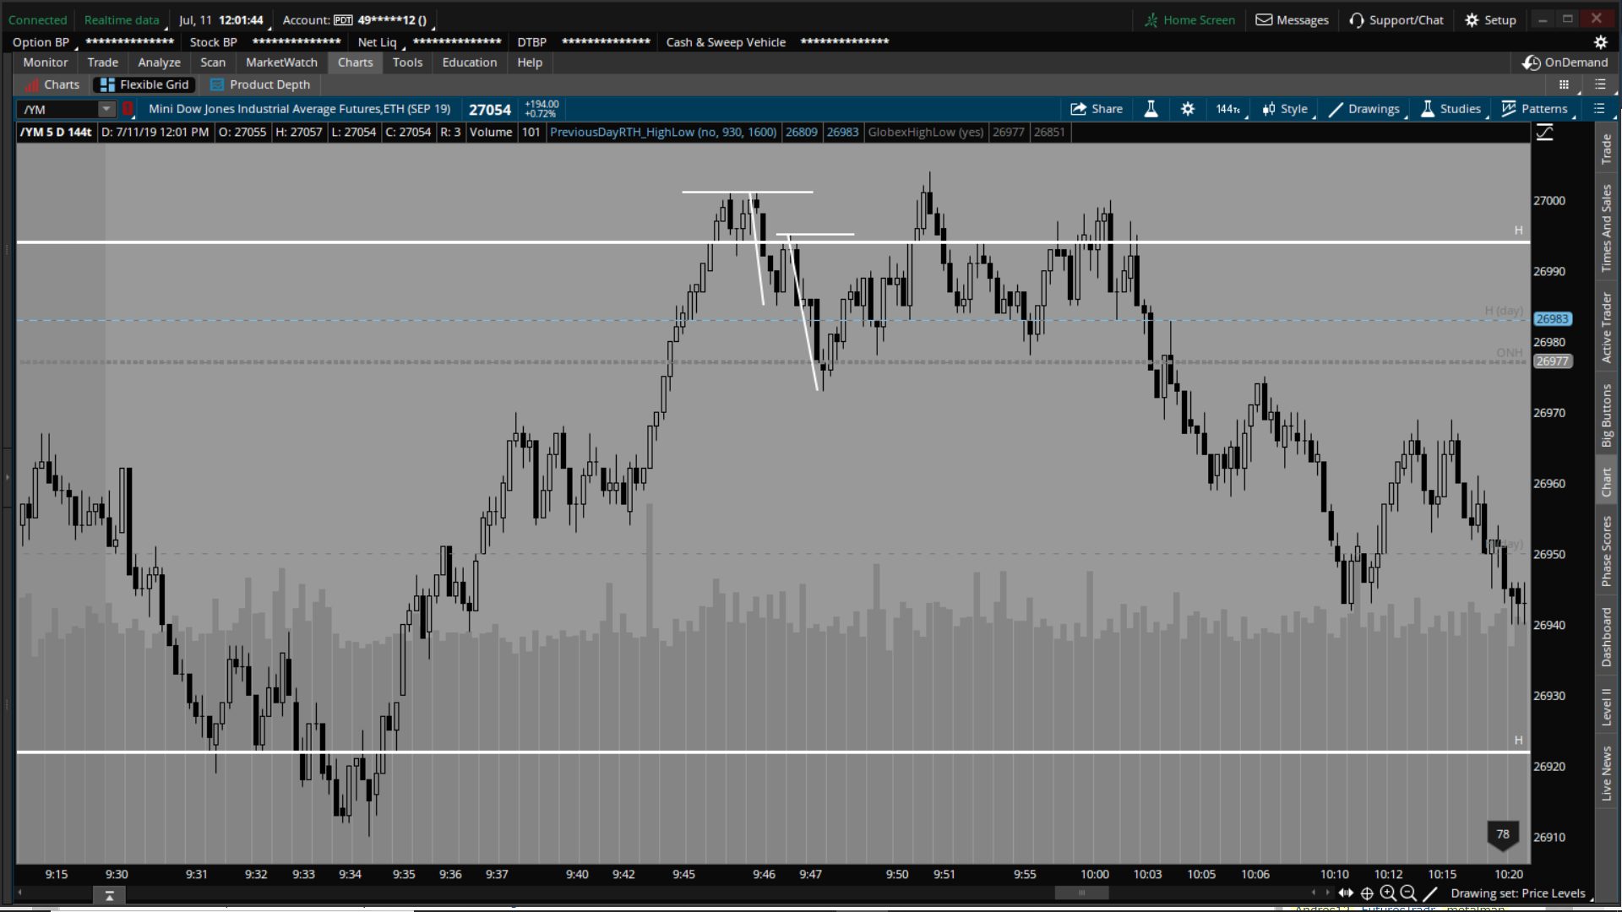This screenshot has height=912, width=1622.
Task: Click the crosshair pointer icon in bottom toolbar
Action: point(1367,893)
